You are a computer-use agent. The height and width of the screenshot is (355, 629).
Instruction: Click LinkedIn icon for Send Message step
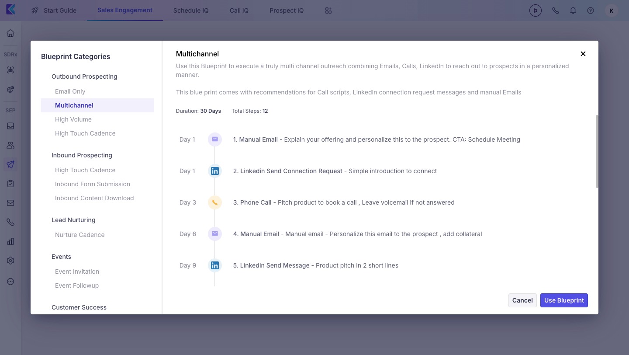click(x=215, y=265)
